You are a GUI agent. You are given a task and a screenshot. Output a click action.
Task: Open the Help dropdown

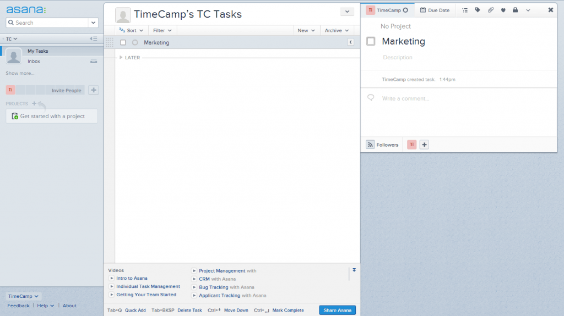45,306
